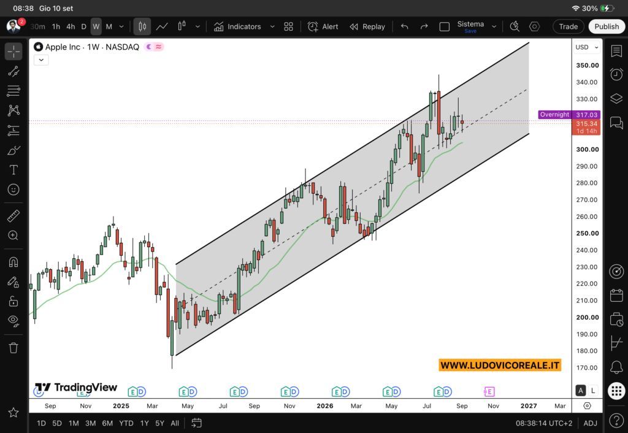Image resolution: width=628 pixels, height=433 pixels.
Task: Open the help center question mark
Action: click(x=616, y=420)
